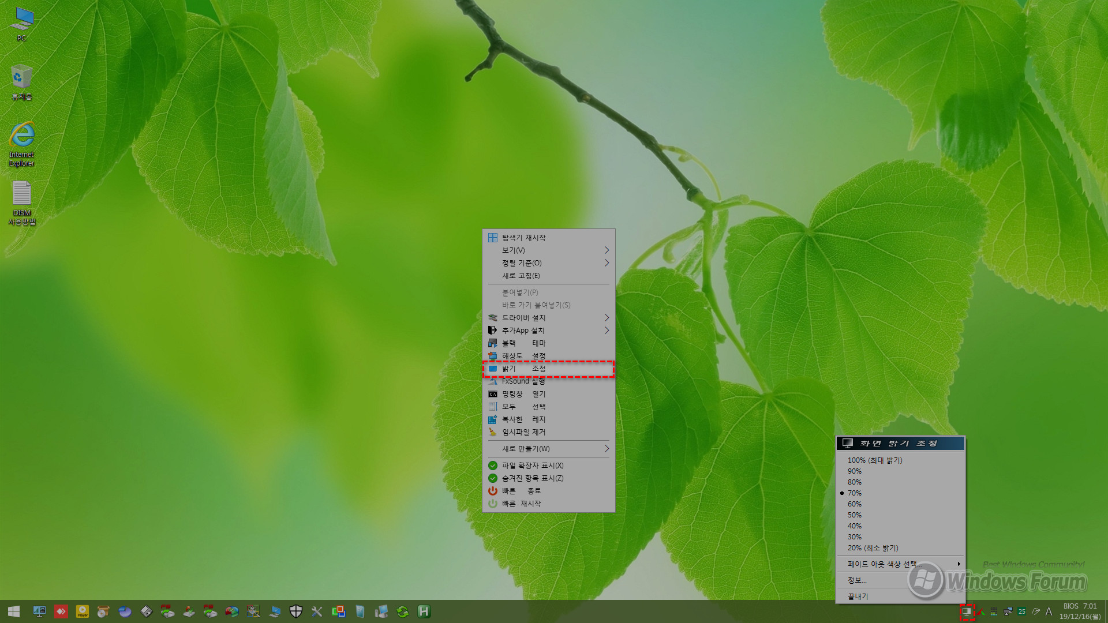The image size is (1108, 623).
Task: Set brightness to 40%
Action: click(900, 526)
